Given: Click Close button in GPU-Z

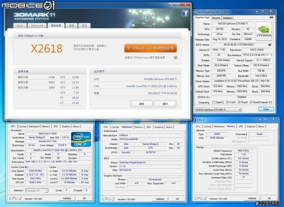Looking at the screenshot, I should coord(266,109).
